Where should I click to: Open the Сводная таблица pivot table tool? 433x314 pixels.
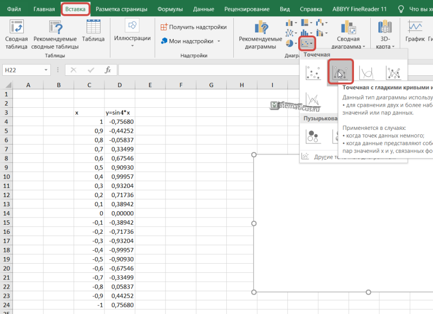coord(16,35)
